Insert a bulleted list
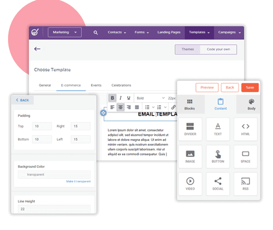This screenshot has height=230, width=273. coord(147,107)
